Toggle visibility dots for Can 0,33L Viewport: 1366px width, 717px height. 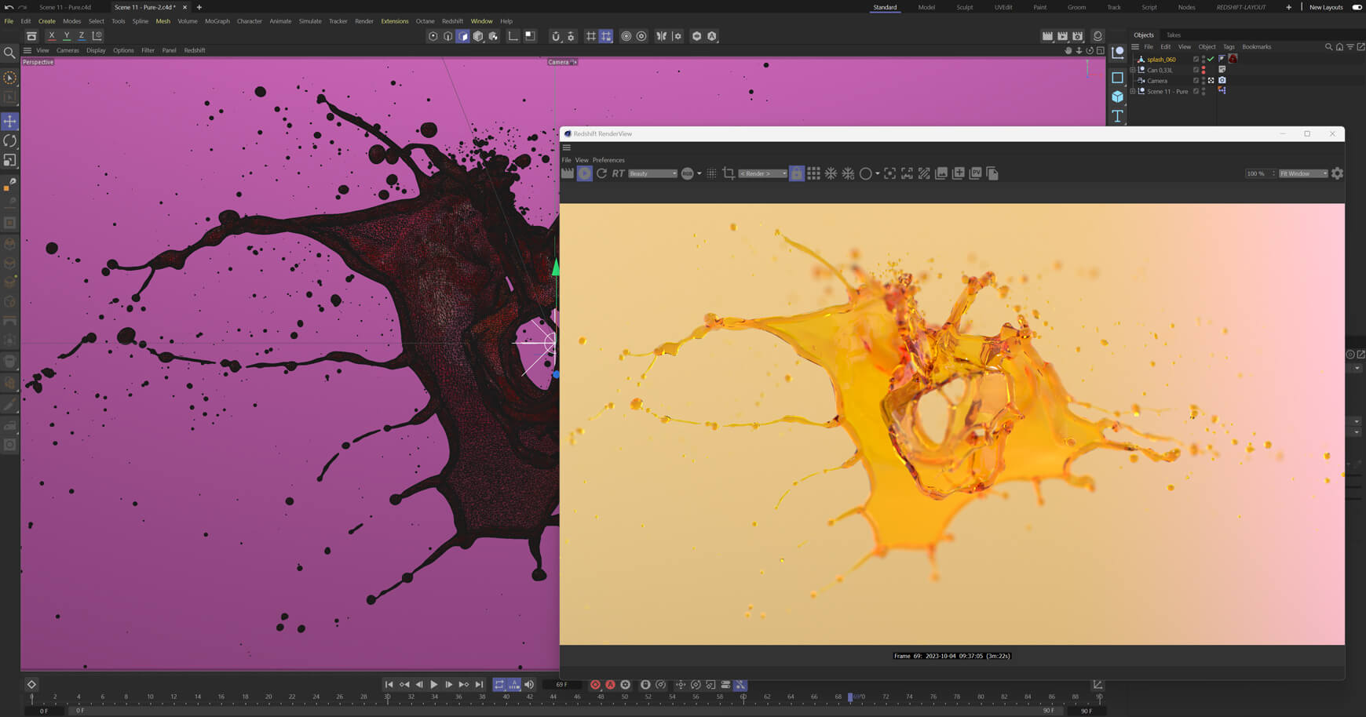click(x=1203, y=70)
